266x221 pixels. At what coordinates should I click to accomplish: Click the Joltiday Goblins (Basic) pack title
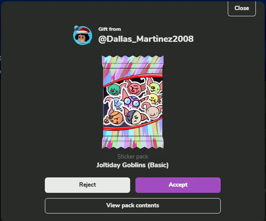click(x=132, y=165)
